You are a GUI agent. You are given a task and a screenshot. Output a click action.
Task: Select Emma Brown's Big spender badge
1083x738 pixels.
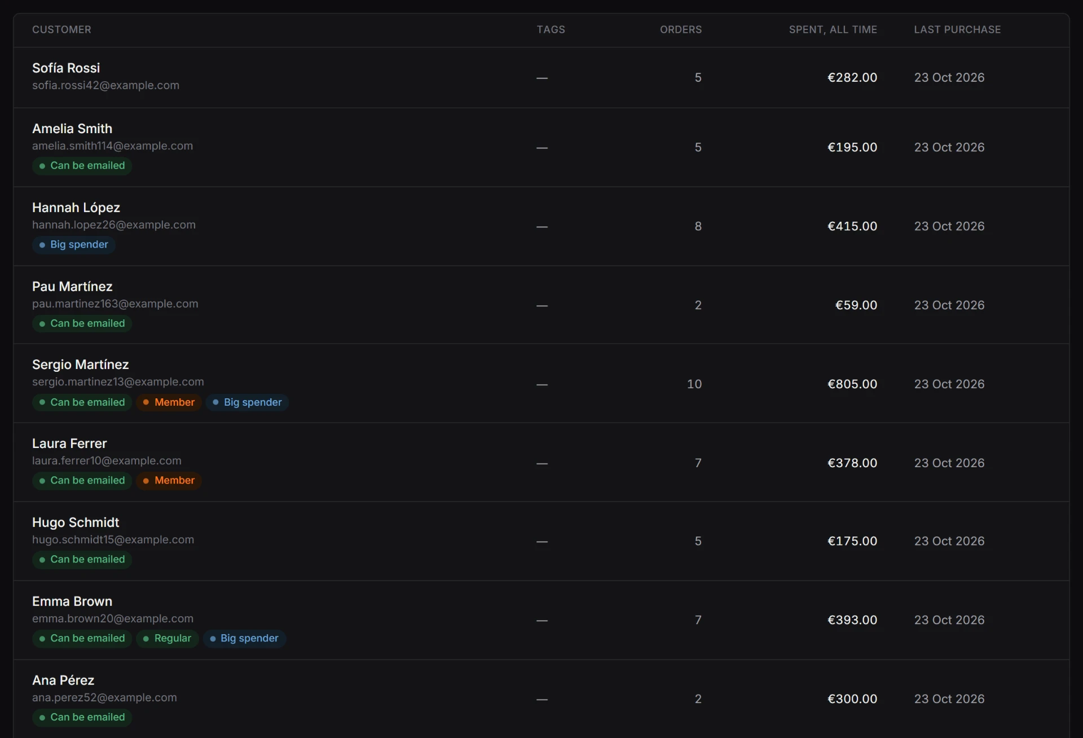click(244, 638)
